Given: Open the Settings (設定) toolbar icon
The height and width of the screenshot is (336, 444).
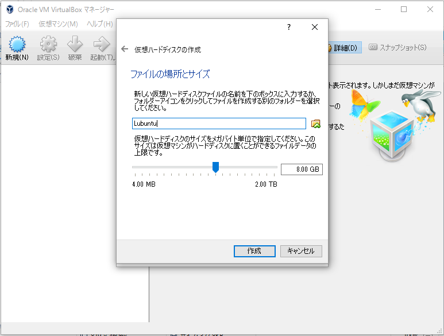Looking at the screenshot, I should [48, 44].
